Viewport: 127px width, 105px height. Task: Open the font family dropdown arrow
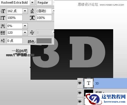tap(32, 3)
